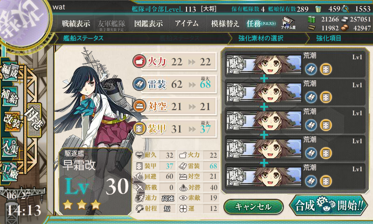Image resolution: width=373 pixels, height=224 pixels.
Task: Open the 編成 fleet composition side icon
Action: 10,70
